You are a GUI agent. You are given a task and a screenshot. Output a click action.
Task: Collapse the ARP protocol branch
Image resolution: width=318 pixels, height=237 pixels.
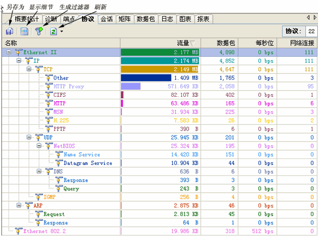[x=19, y=206]
